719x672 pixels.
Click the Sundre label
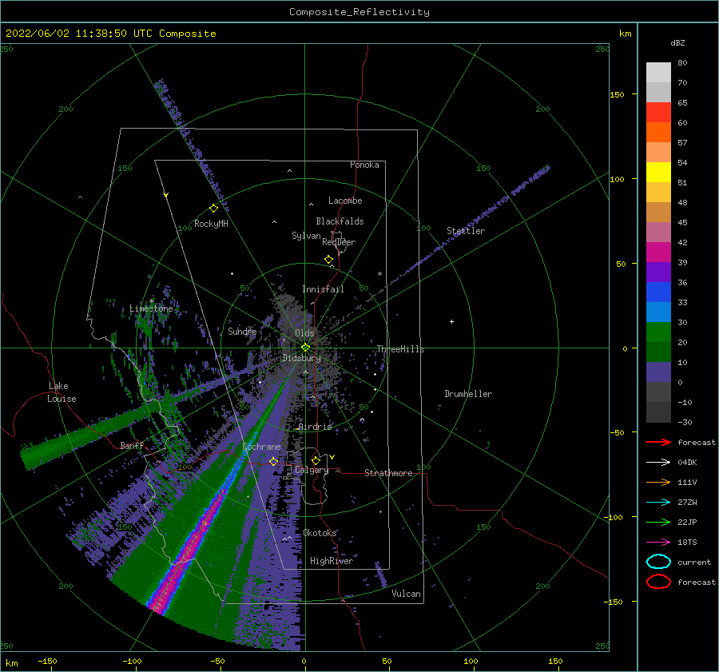[x=242, y=331]
